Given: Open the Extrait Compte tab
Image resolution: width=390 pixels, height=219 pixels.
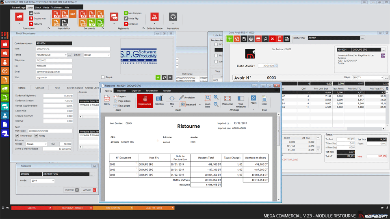Looking at the screenshot, I should pyautogui.click(x=75, y=88).
